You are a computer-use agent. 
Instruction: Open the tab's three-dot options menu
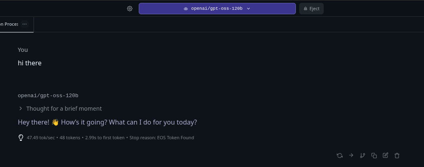[25, 24]
